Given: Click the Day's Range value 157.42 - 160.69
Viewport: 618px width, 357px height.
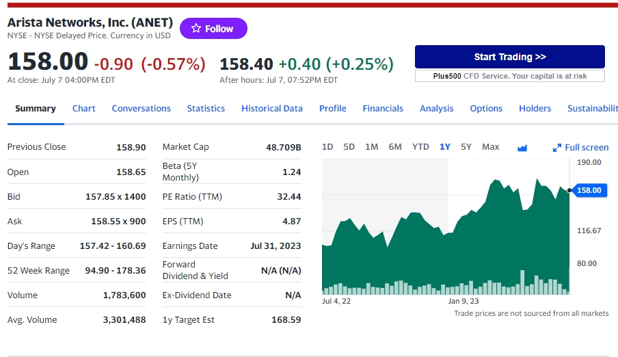Looking at the screenshot, I should (113, 246).
